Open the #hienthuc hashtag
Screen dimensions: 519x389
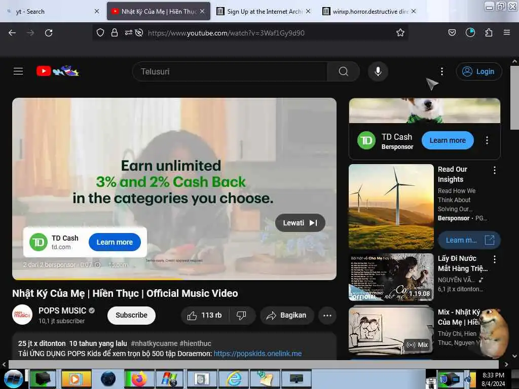(x=195, y=343)
